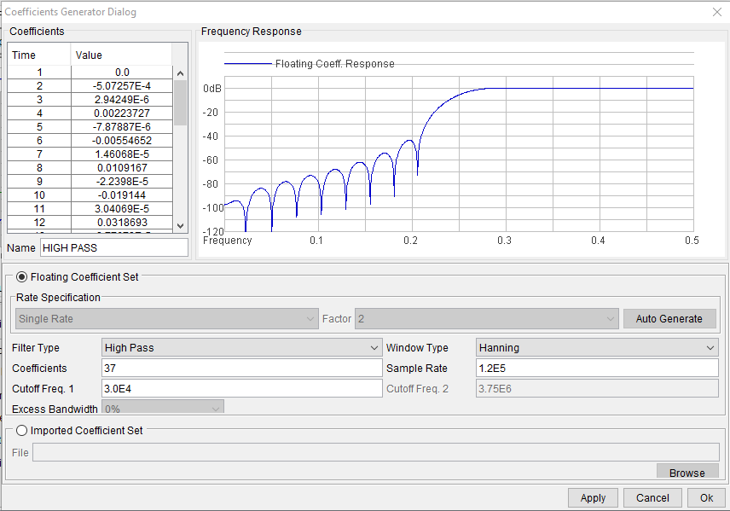Click the Cancel button
This screenshot has width=730, height=511.
pyautogui.click(x=652, y=498)
